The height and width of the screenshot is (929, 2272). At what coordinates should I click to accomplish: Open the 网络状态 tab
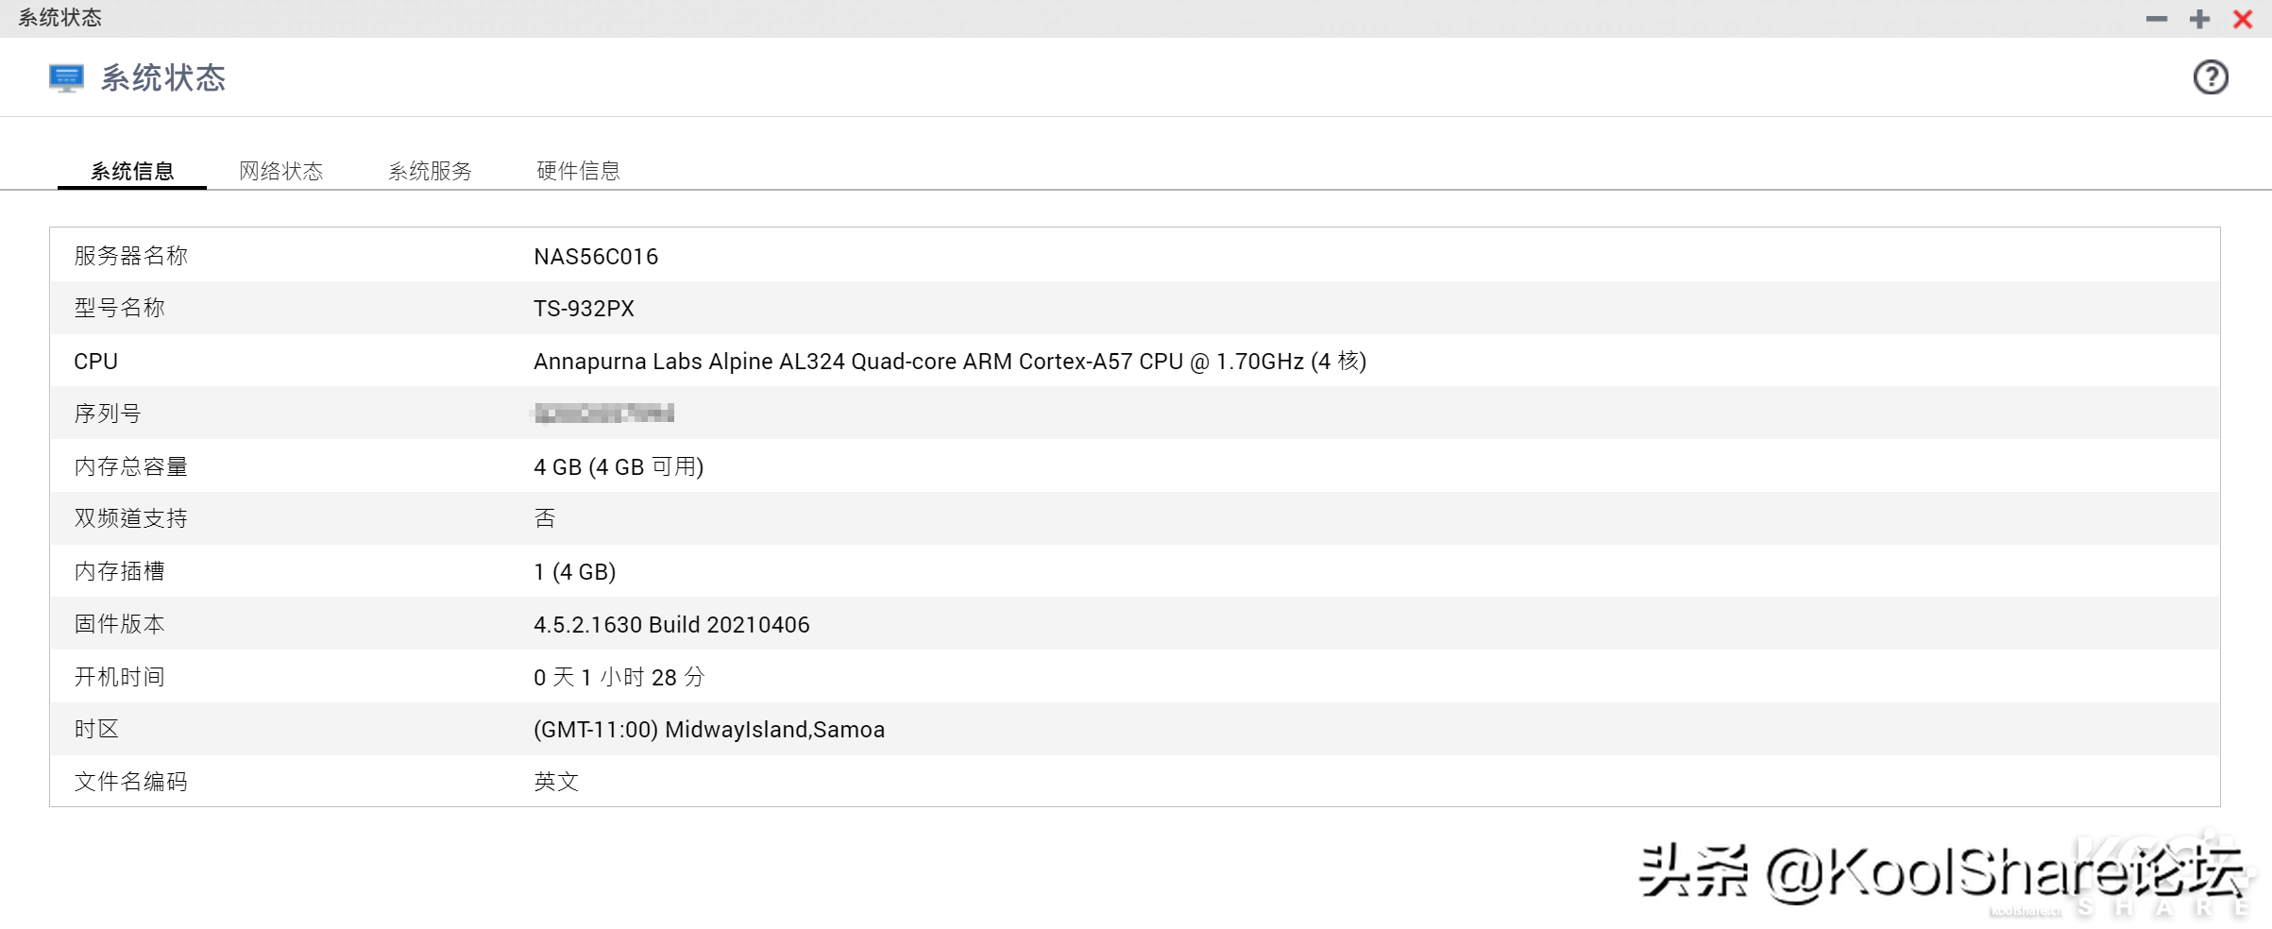click(280, 171)
